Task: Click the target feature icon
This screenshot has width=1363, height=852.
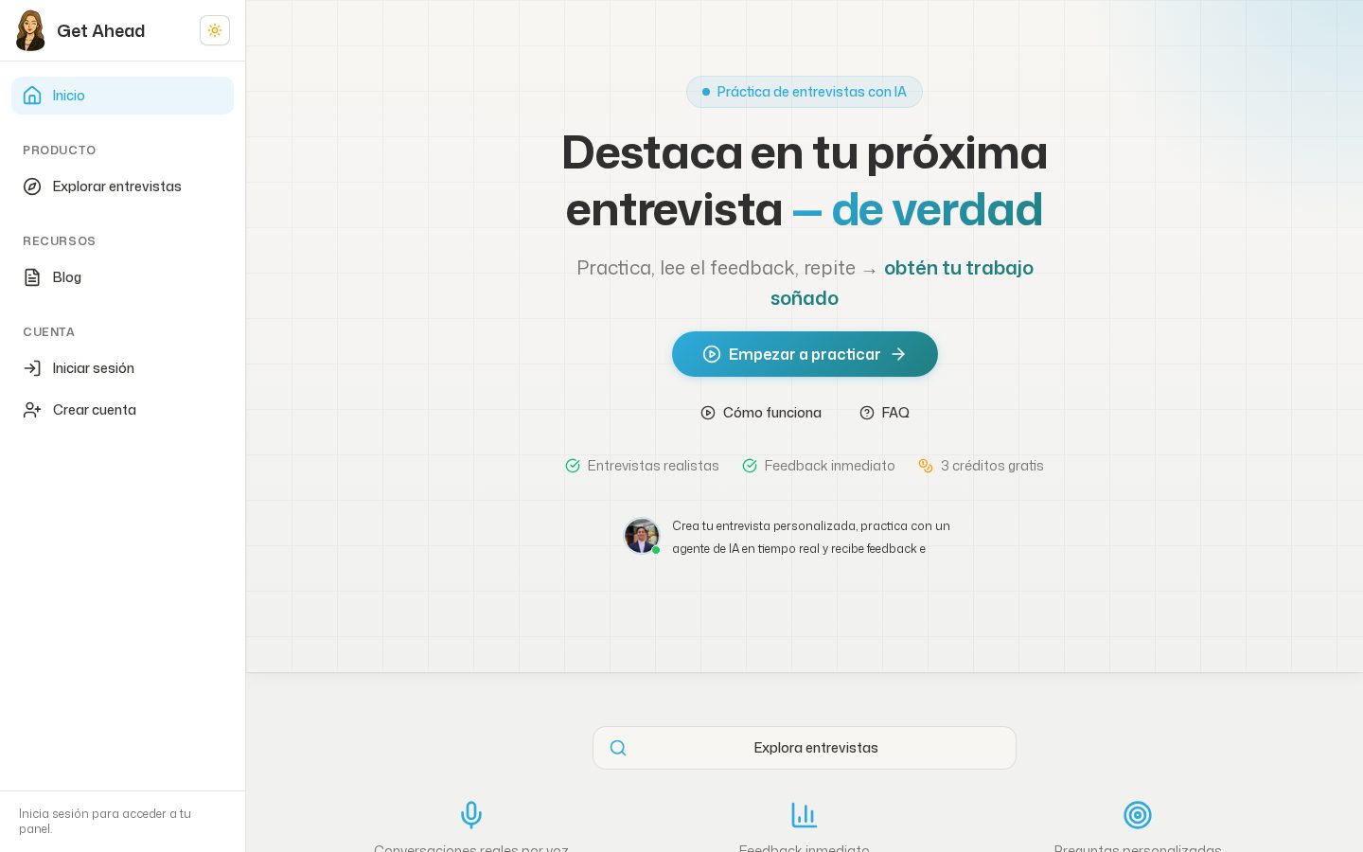Action: 1138,815
